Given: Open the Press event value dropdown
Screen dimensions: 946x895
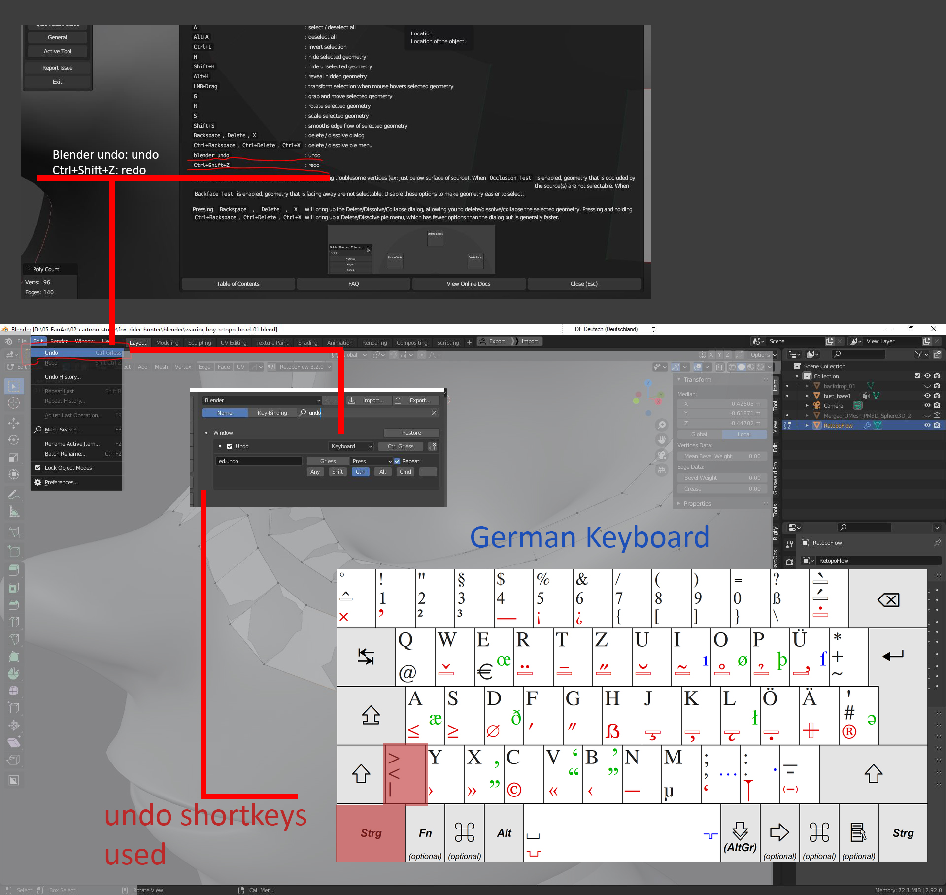Looking at the screenshot, I should point(372,461).
